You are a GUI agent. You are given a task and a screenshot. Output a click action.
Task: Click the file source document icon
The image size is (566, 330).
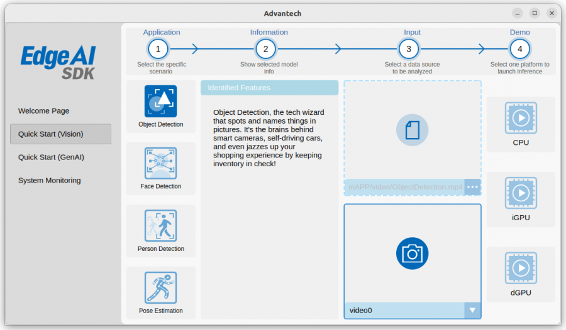tap(412, 130)
